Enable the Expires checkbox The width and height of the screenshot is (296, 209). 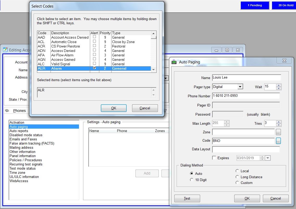tap(214, 158)
